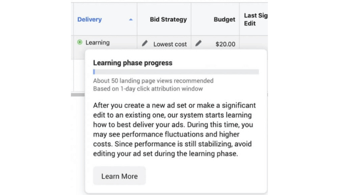Select the Bid Strategy column header
This screenshot has width=347, height=195.
[x=168, y=19]
